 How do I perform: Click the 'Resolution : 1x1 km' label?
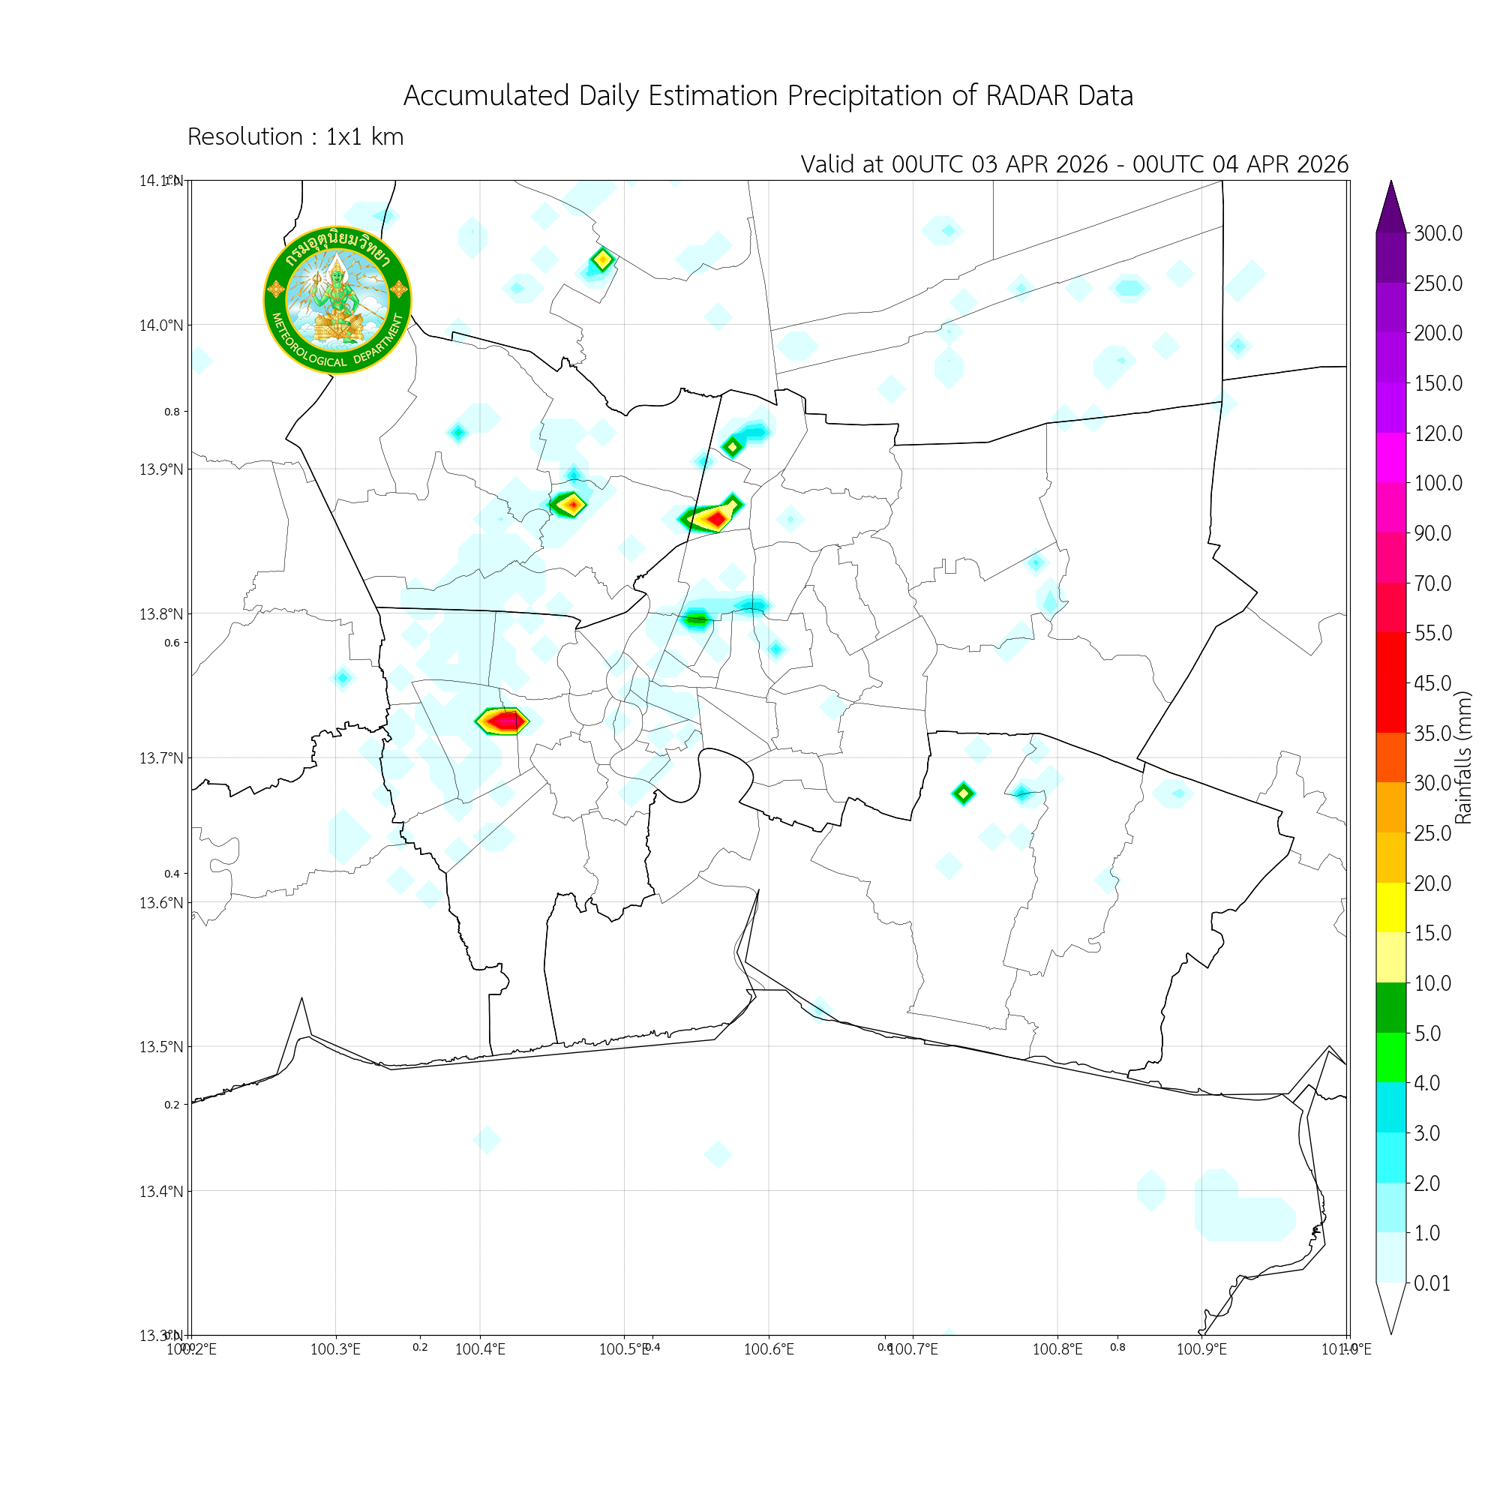295,136
